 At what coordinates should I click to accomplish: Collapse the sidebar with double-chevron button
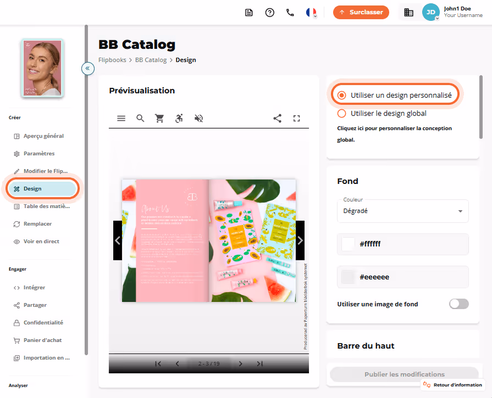click(88, 68)
